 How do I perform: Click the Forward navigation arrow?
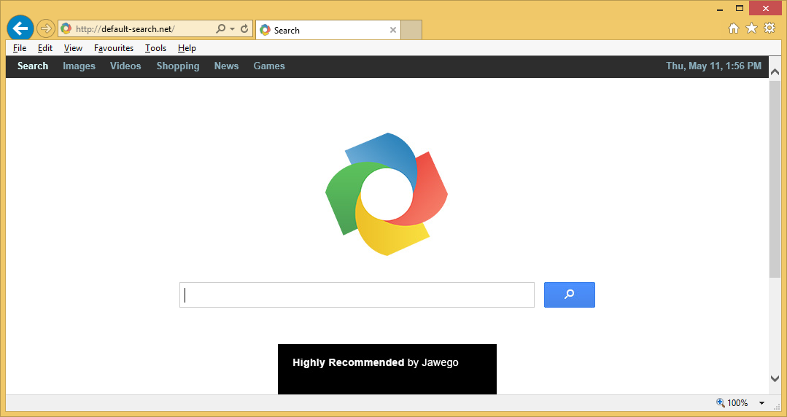click(x=46, y=29)
